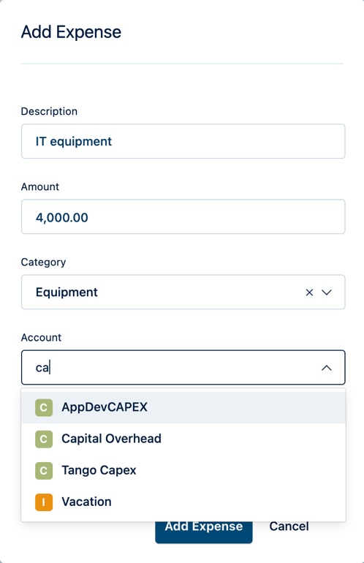Click the Add Expense dialog heading
This screenshot has height=563, width=364.
coord(71,32)
